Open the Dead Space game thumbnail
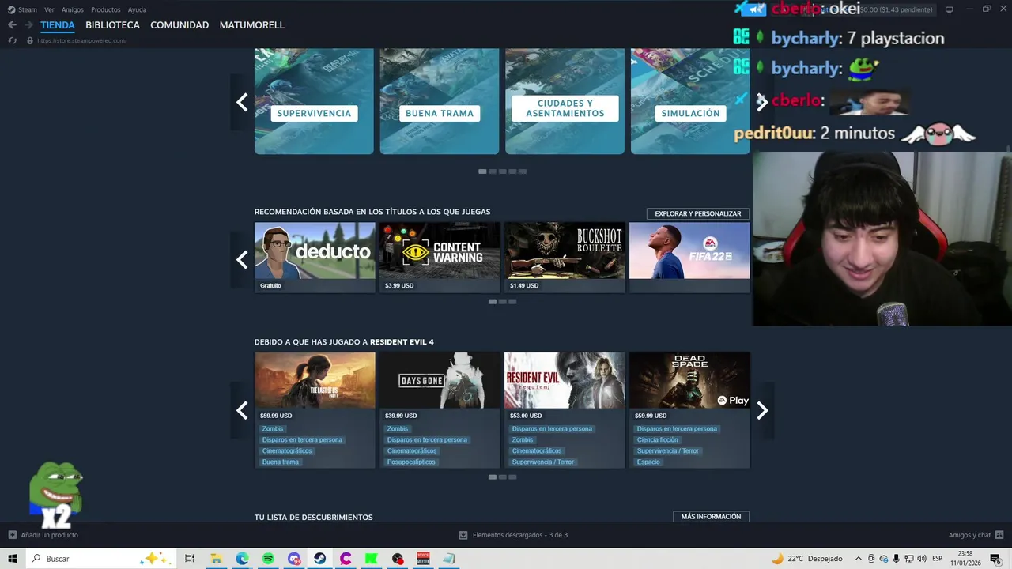The image size is (1012, 569). tap(689, 380)
